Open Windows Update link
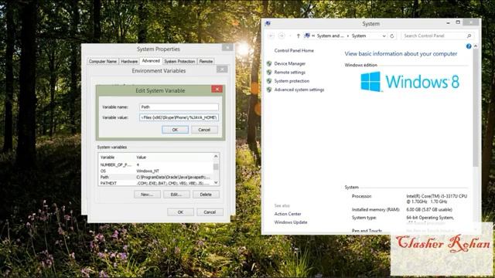The image size is (495, 278). pyautogui.click(x=291, y=222)
